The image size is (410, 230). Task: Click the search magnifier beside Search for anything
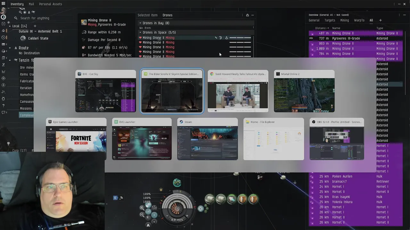tap(16, 18)
